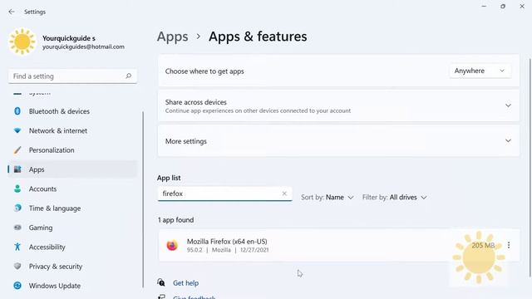Open Accessibility settings
Image resolution: width=532 pixels, height=299 pixels.
pos(73,247)
